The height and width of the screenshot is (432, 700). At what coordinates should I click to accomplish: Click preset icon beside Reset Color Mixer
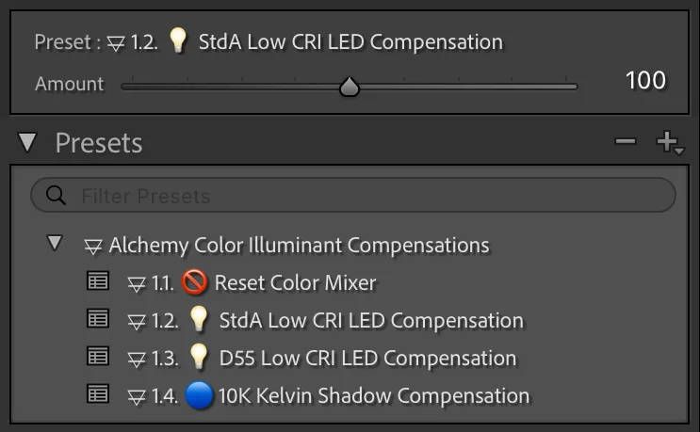98,281
